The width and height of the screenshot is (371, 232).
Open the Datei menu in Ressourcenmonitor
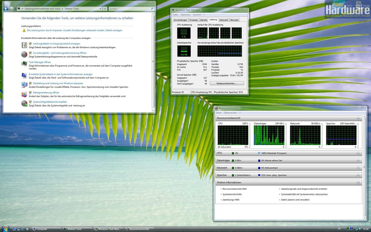tap(219, 113)
